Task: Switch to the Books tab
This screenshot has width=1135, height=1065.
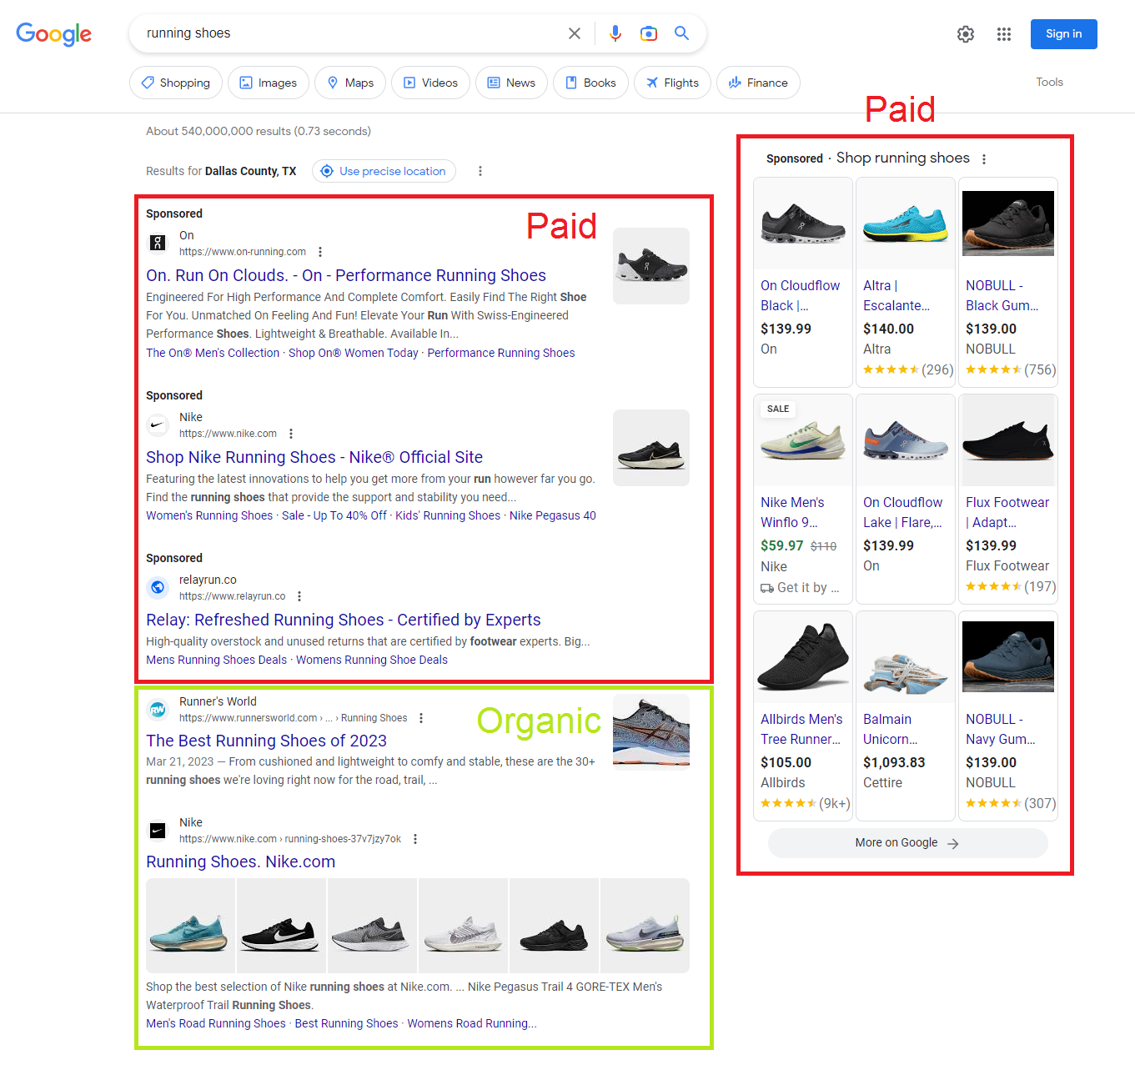Action: [591, 83]
